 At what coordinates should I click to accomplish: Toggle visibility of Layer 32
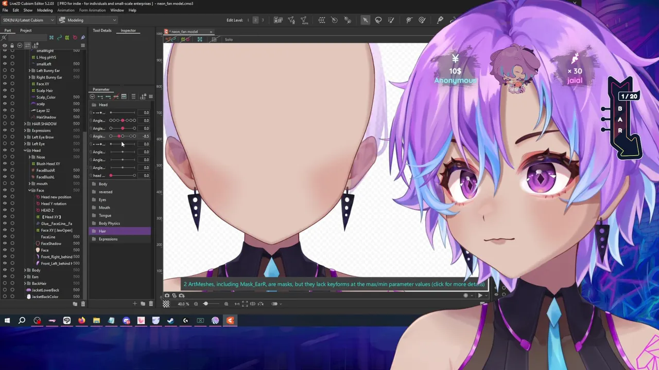click(5, 110)
